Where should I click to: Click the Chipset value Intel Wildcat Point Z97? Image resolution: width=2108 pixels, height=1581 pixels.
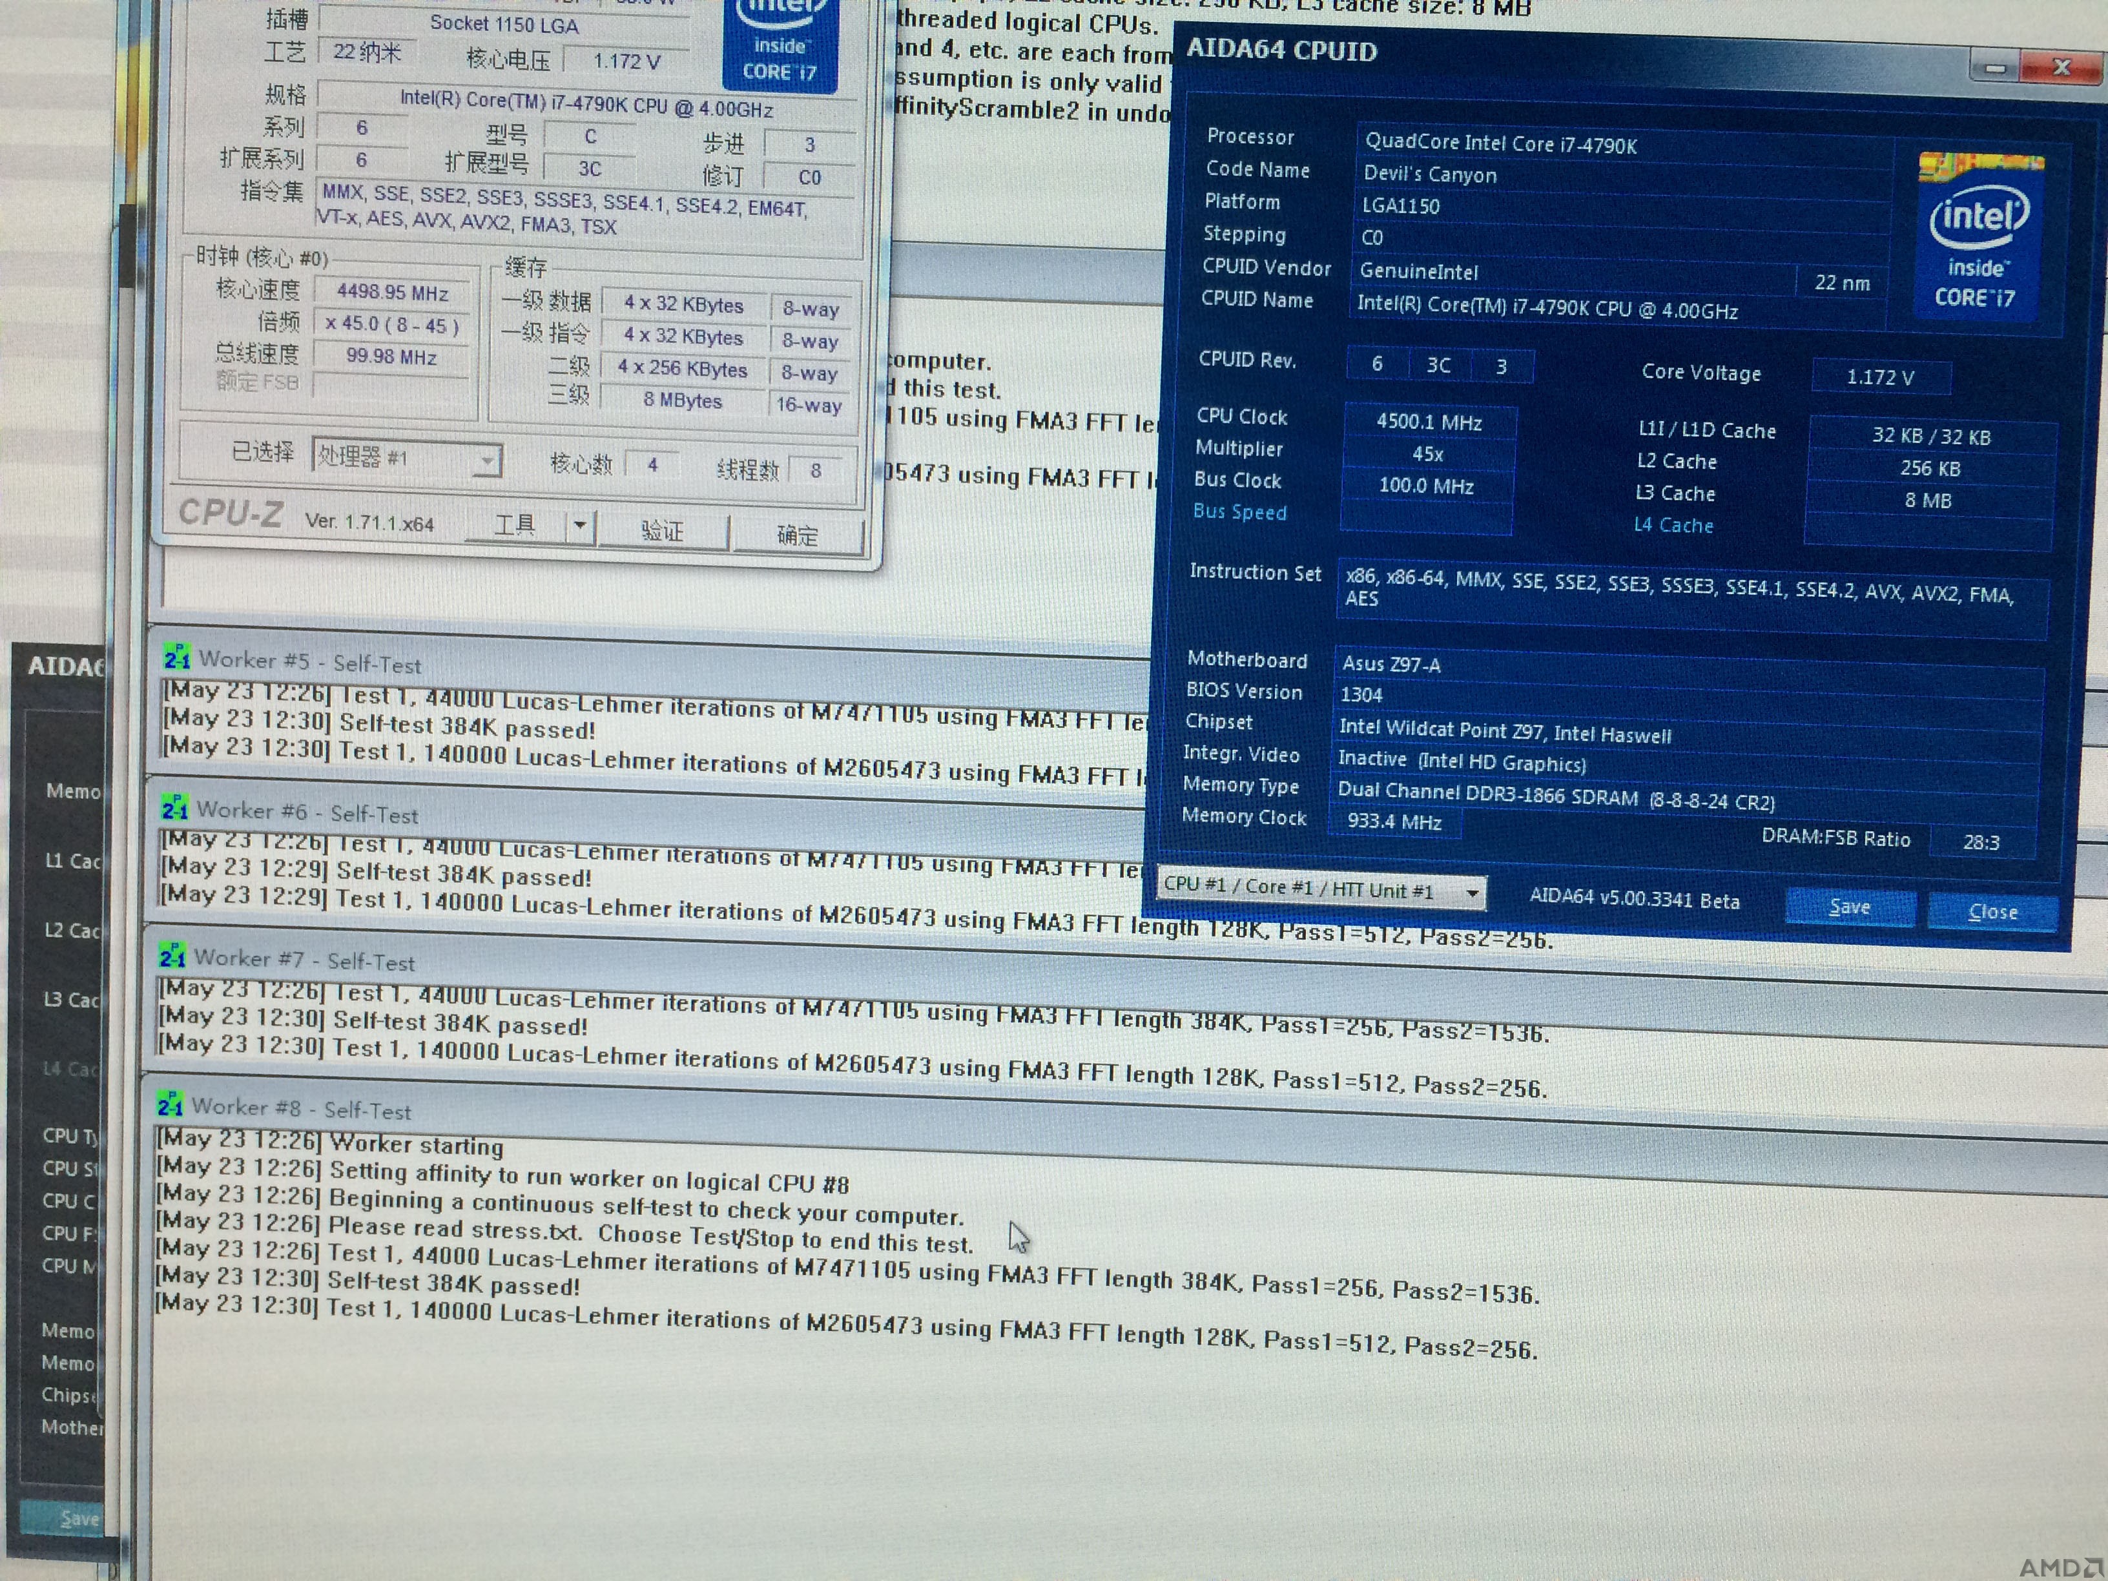coord(1687,732)
